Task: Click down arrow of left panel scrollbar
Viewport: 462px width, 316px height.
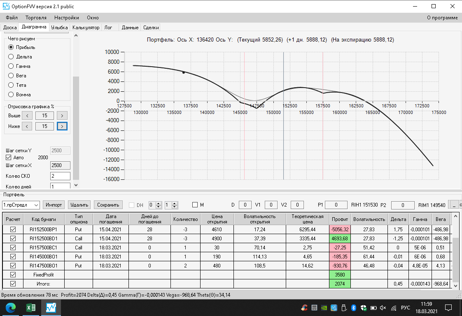Action: [76, 185]
